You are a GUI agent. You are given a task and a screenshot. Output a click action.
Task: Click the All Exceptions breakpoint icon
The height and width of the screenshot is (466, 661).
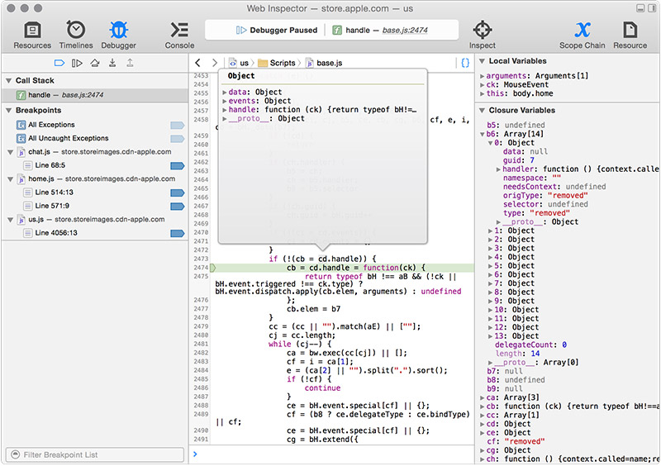point(21,125)
